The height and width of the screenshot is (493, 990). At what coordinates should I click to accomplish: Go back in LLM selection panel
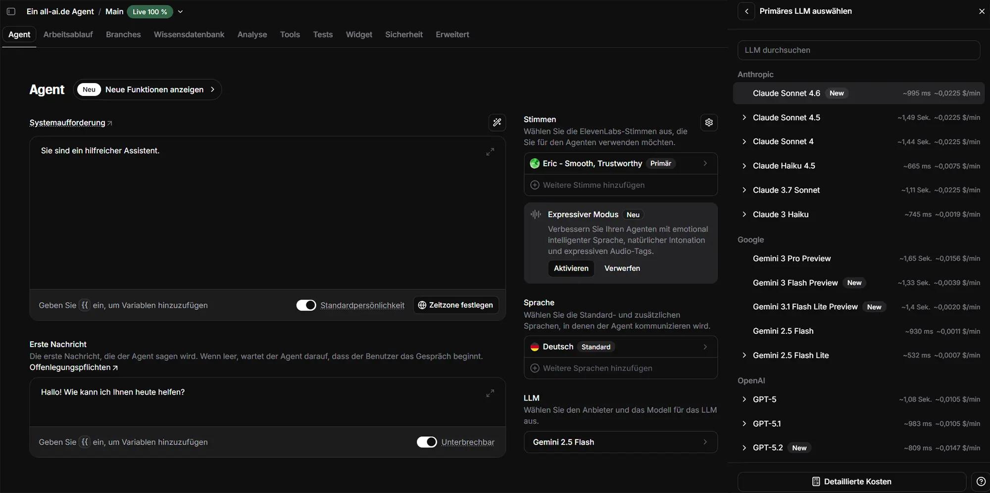tap(746, 11)
